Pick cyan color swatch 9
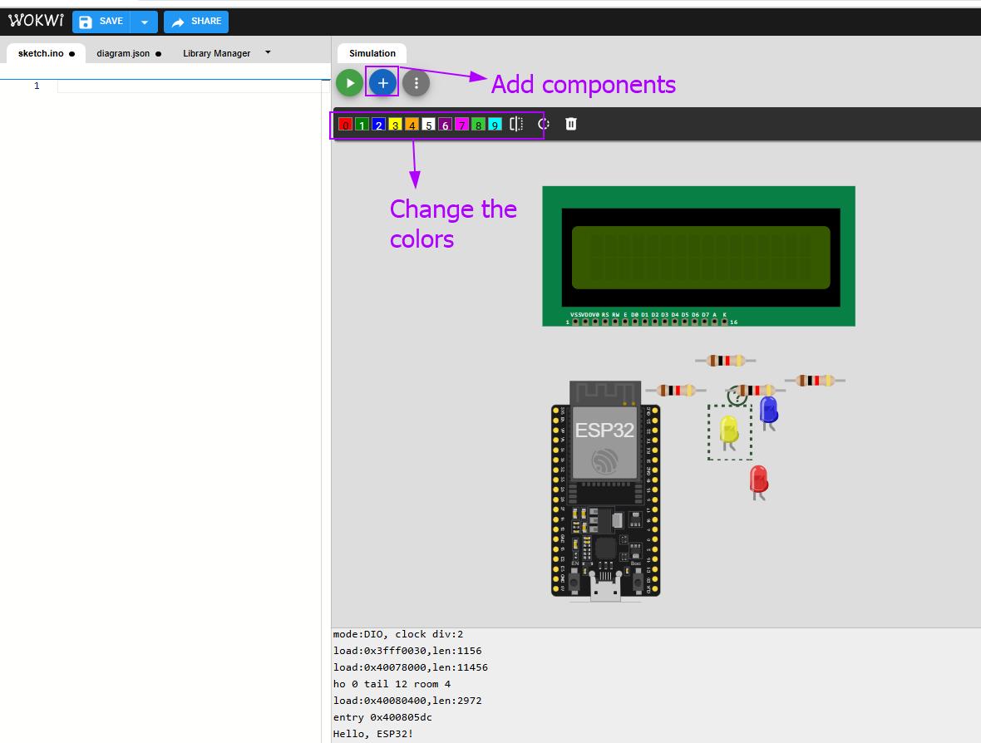 495,125
